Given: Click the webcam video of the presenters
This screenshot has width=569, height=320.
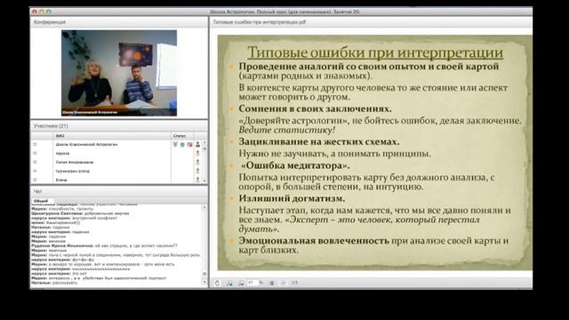Looking at the screenshot, I should click(x=119, y=73).
